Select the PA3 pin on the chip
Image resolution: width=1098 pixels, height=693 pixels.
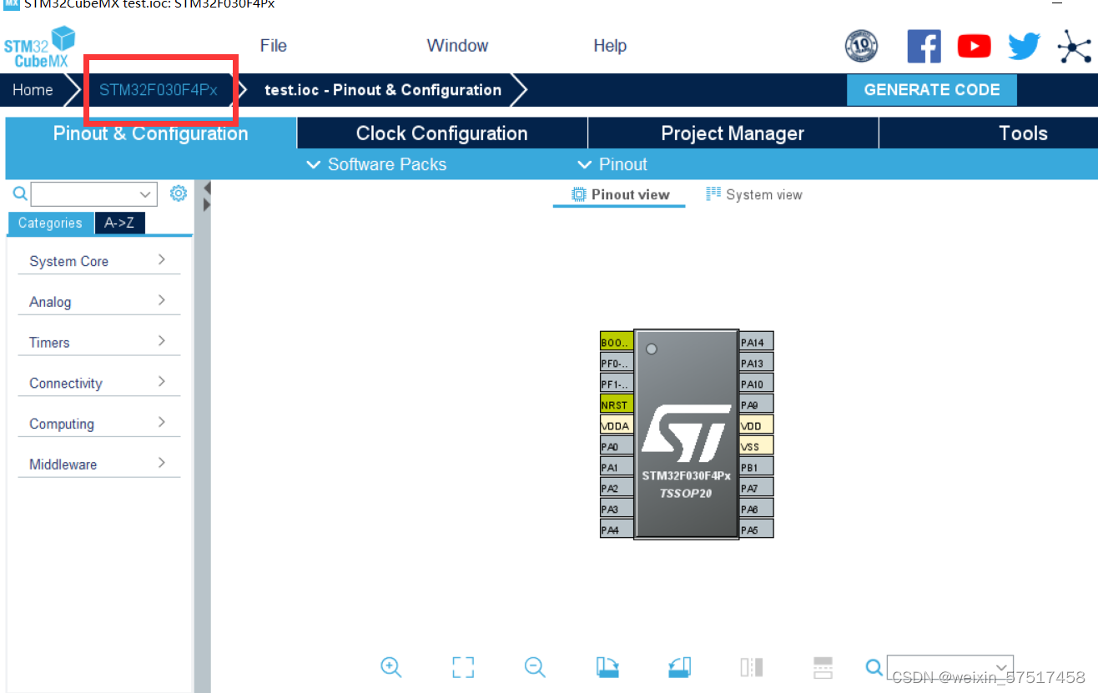[x=617, y=508]
